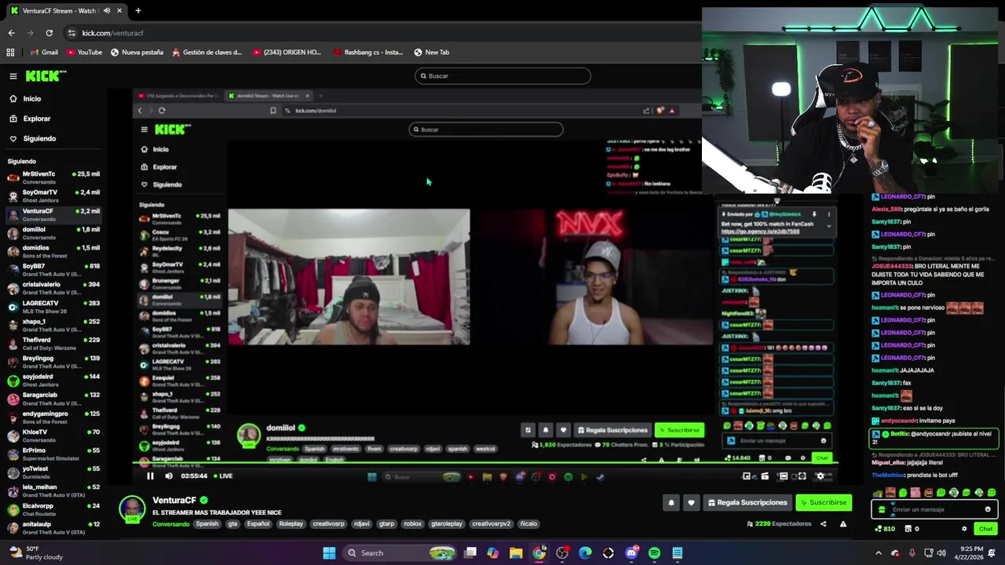
Task: Open player settings gear icon
Action: click(820, 476)
